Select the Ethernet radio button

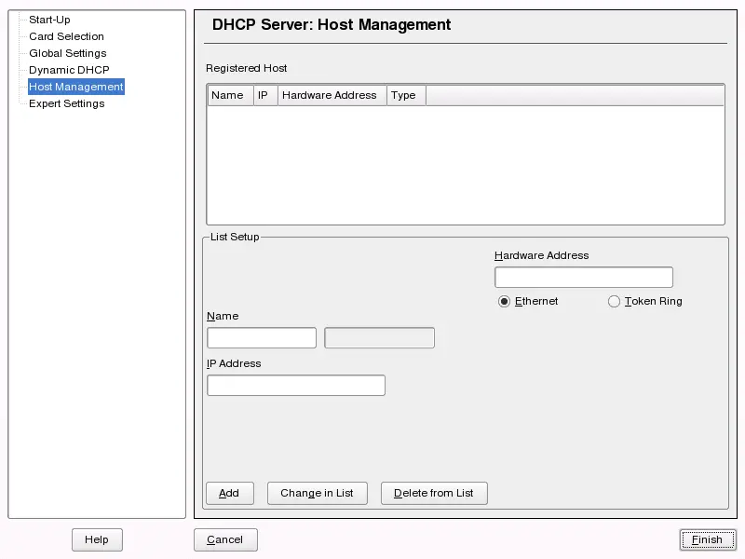504,301
